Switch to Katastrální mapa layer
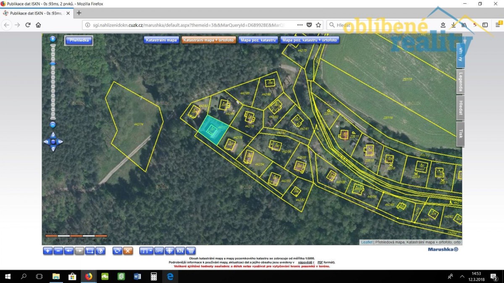The height and width of the screenshot is (283, 504). (x=161, y=41)
